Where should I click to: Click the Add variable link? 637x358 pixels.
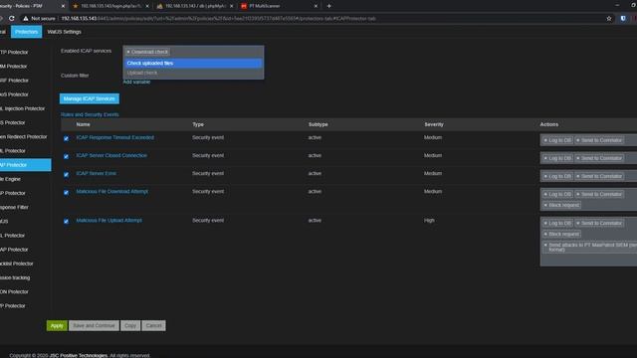point(136,82)
